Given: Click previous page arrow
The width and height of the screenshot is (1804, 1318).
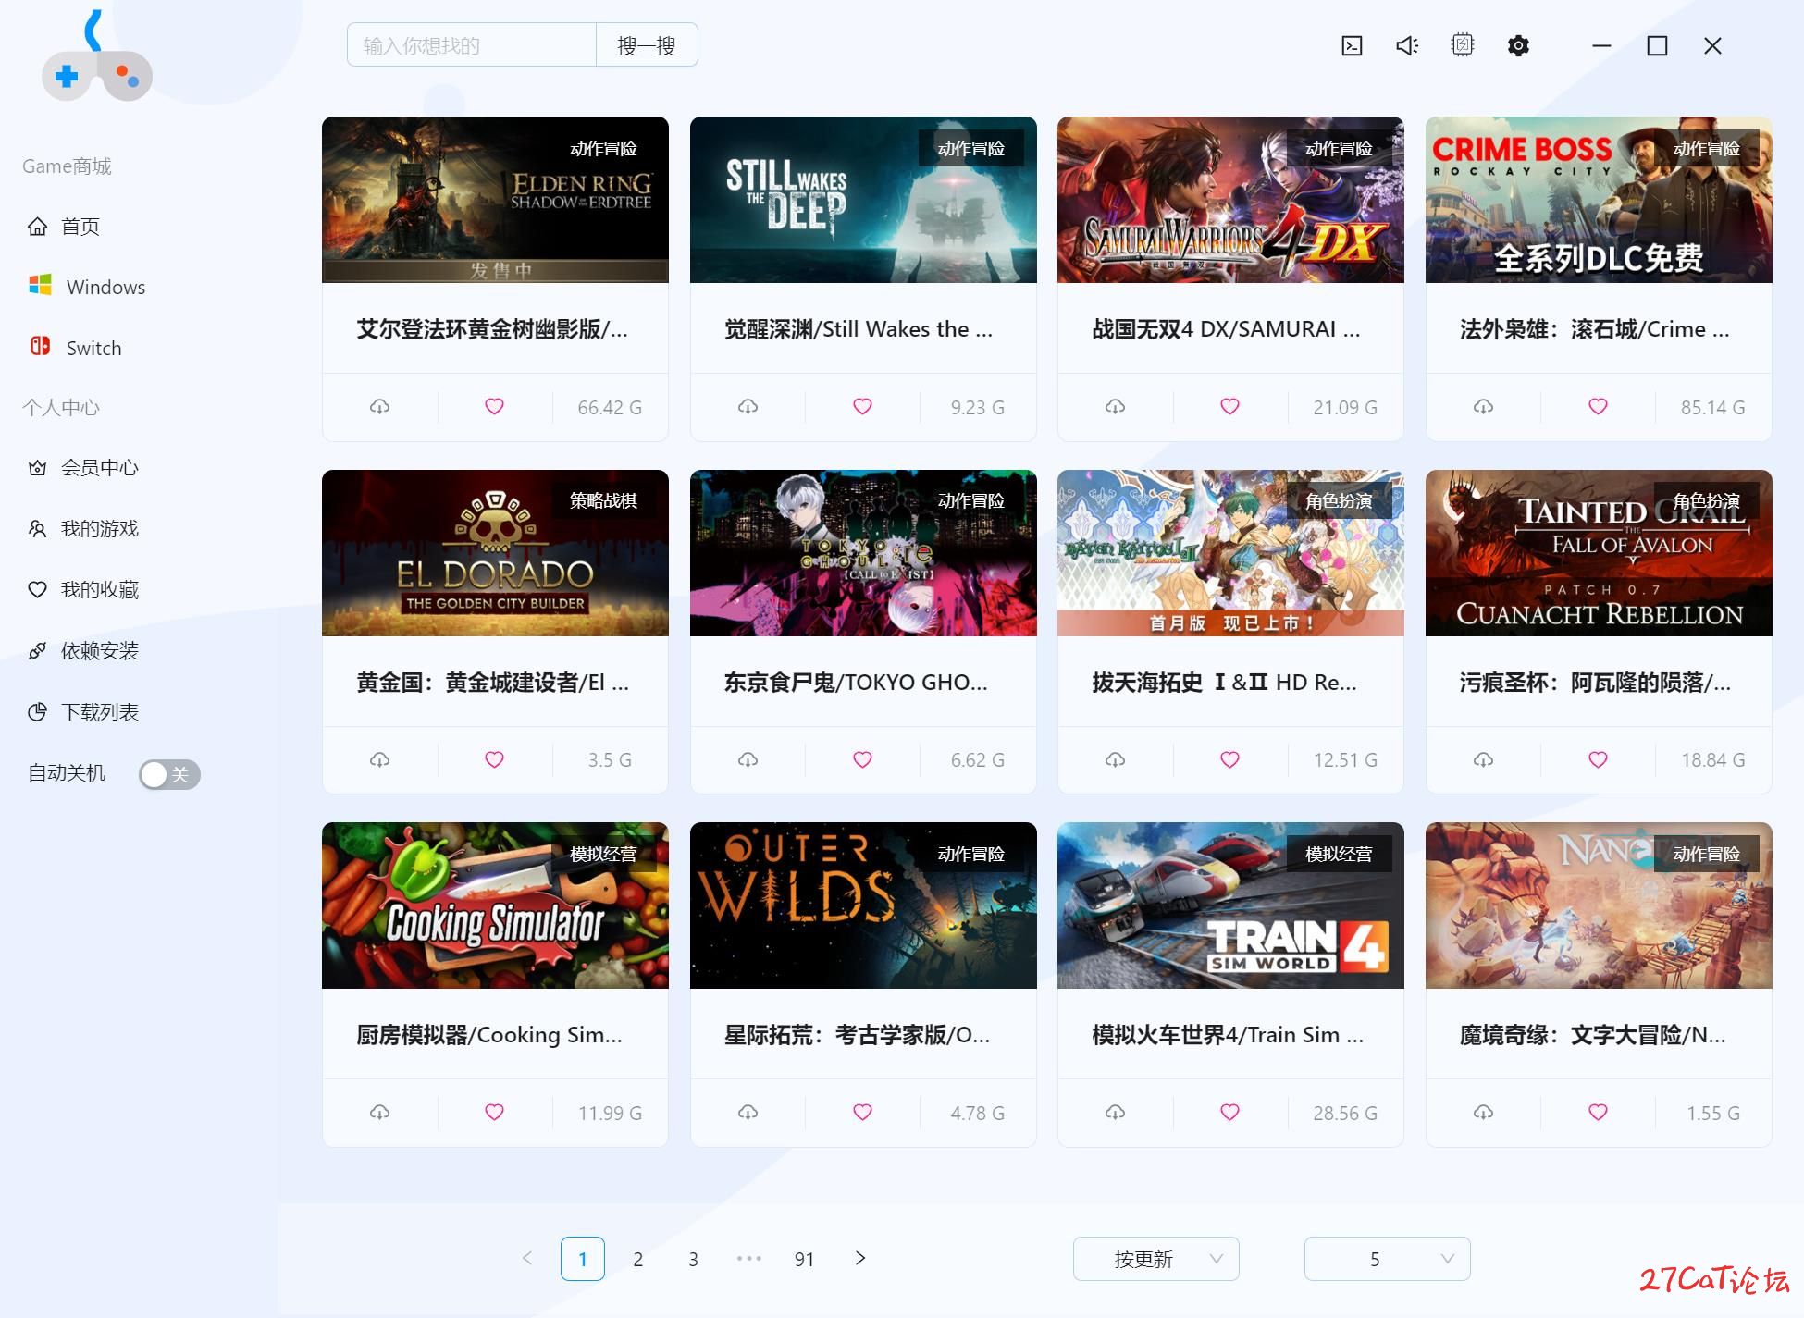Looking at the screenshot, I should [x=527, y=1258].
